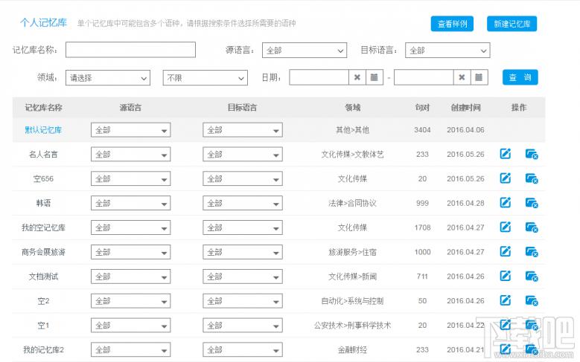Create new library with 新建记忆库
580x362 pixels.
pyautogui.click(x=512, y=24)
